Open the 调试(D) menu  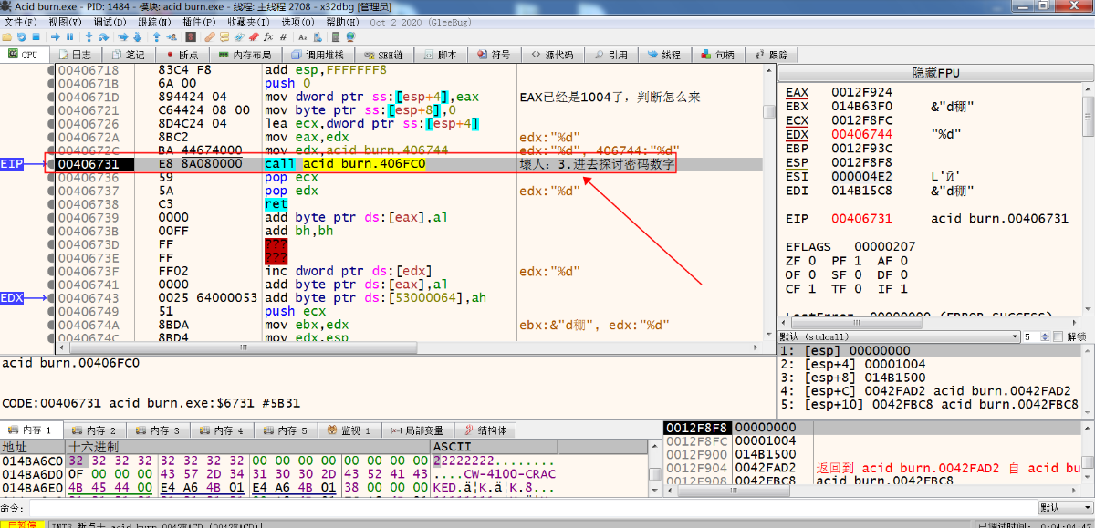point(110,21)
